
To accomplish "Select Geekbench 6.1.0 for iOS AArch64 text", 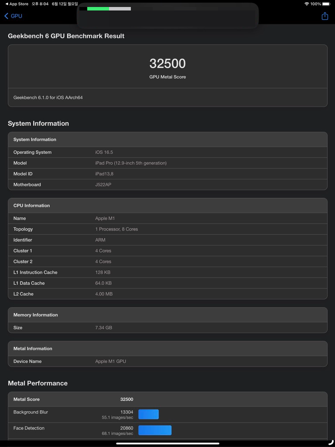I will (48, 97).
